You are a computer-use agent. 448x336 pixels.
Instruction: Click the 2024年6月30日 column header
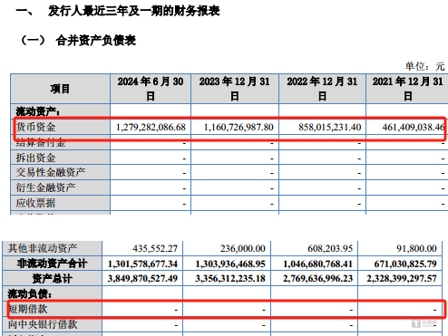tap(151, 89)
